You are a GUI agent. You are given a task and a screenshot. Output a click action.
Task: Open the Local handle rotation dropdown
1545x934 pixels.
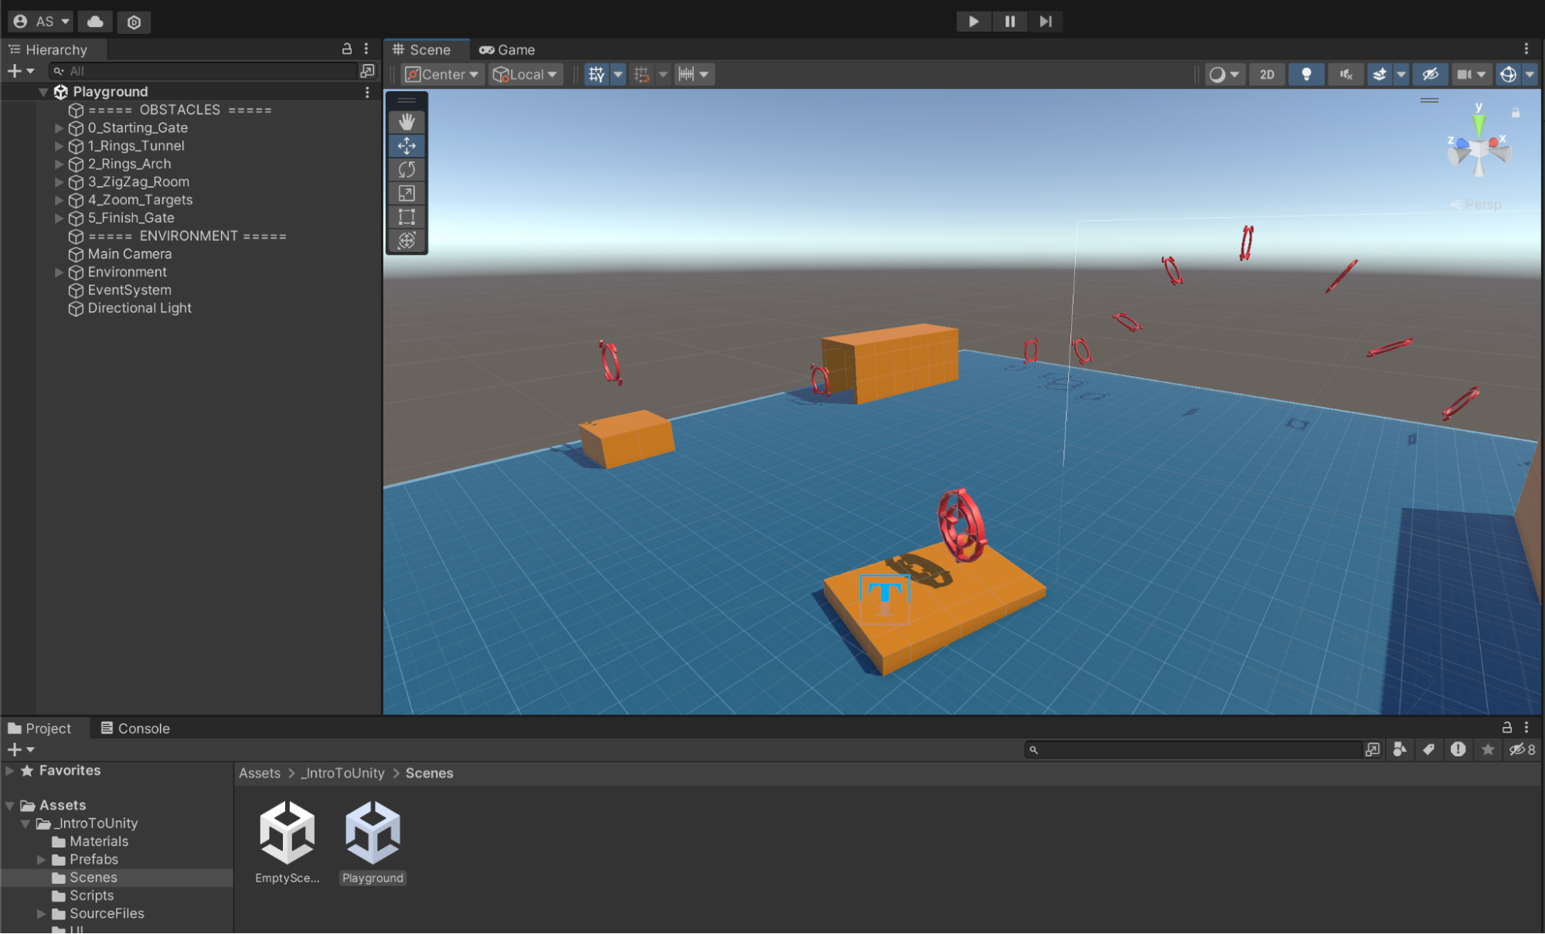pyautogui.click(x=525, y=74)
